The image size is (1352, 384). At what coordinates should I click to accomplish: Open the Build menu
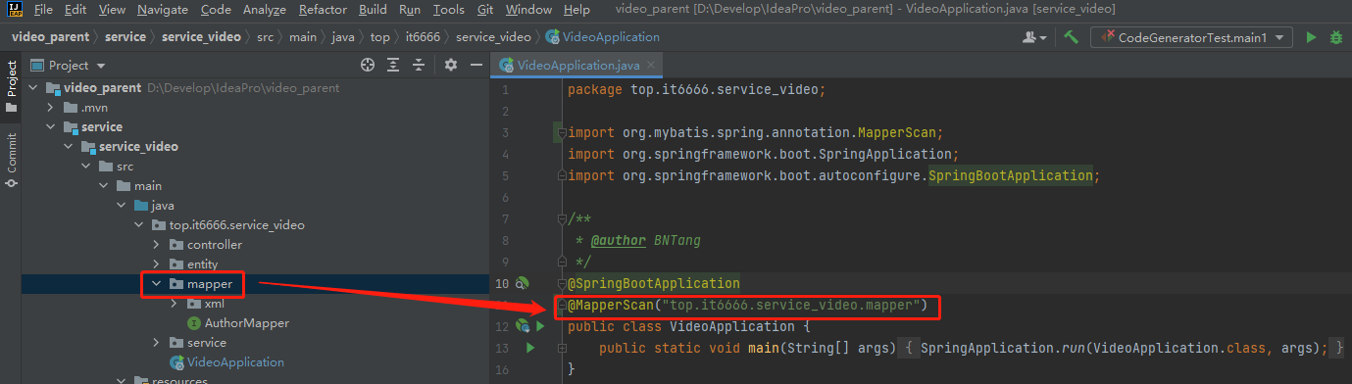click(373, 9)
